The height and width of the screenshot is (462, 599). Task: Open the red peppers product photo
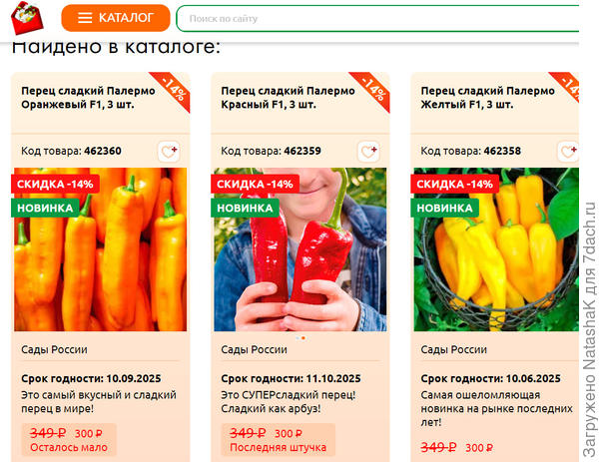point(300,249)
